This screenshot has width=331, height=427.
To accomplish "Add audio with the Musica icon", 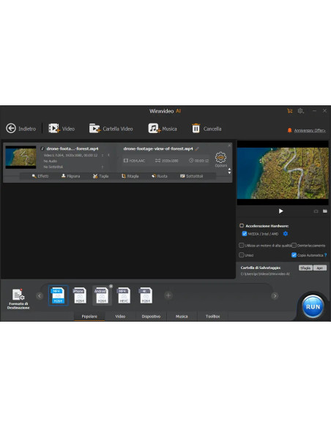I will pos(154,128).
